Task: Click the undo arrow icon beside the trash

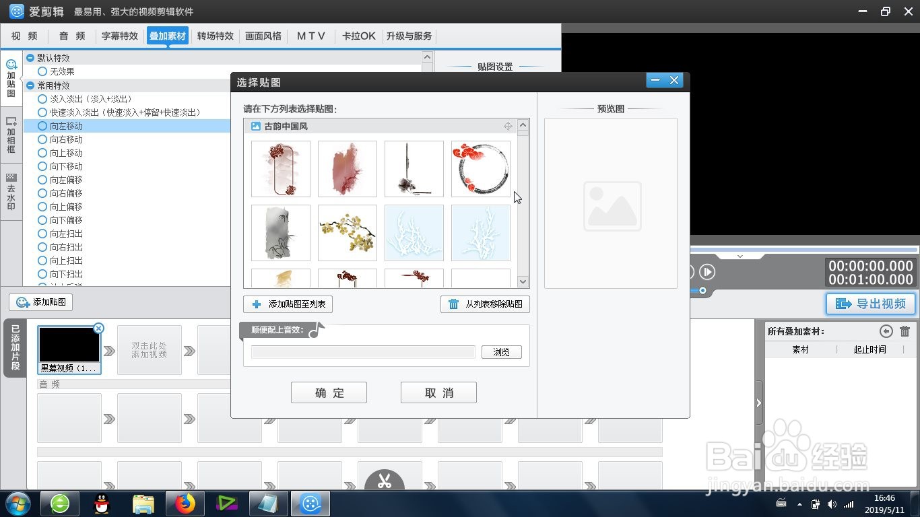Action: click(x=887, y=331)
